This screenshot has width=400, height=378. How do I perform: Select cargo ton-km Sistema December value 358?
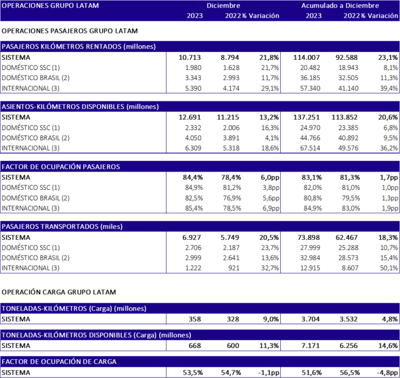pyautogui.click(x=195, y=319)
